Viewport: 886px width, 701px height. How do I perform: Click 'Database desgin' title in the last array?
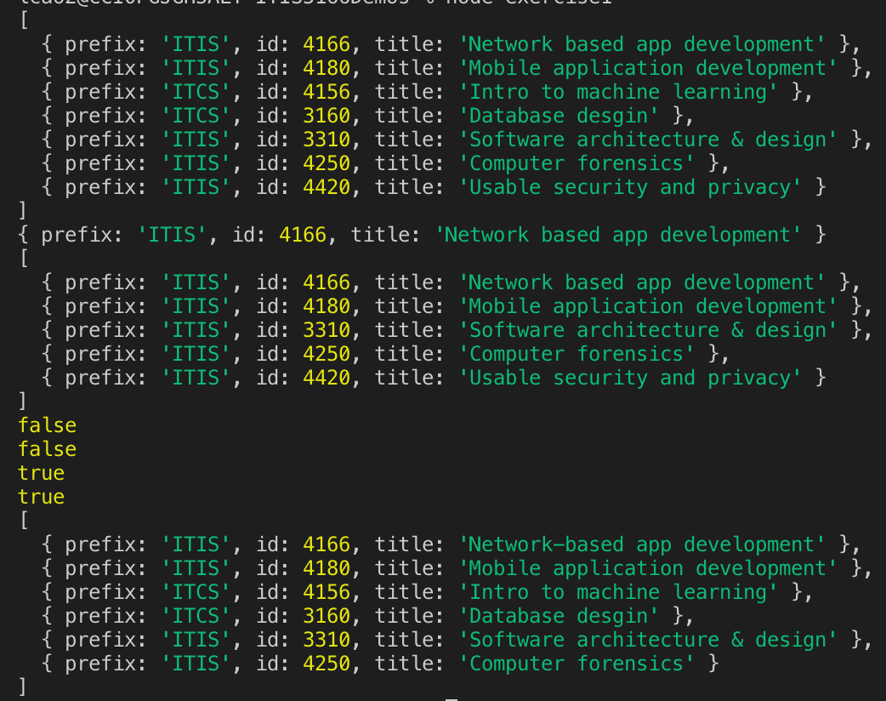[559, 616]
